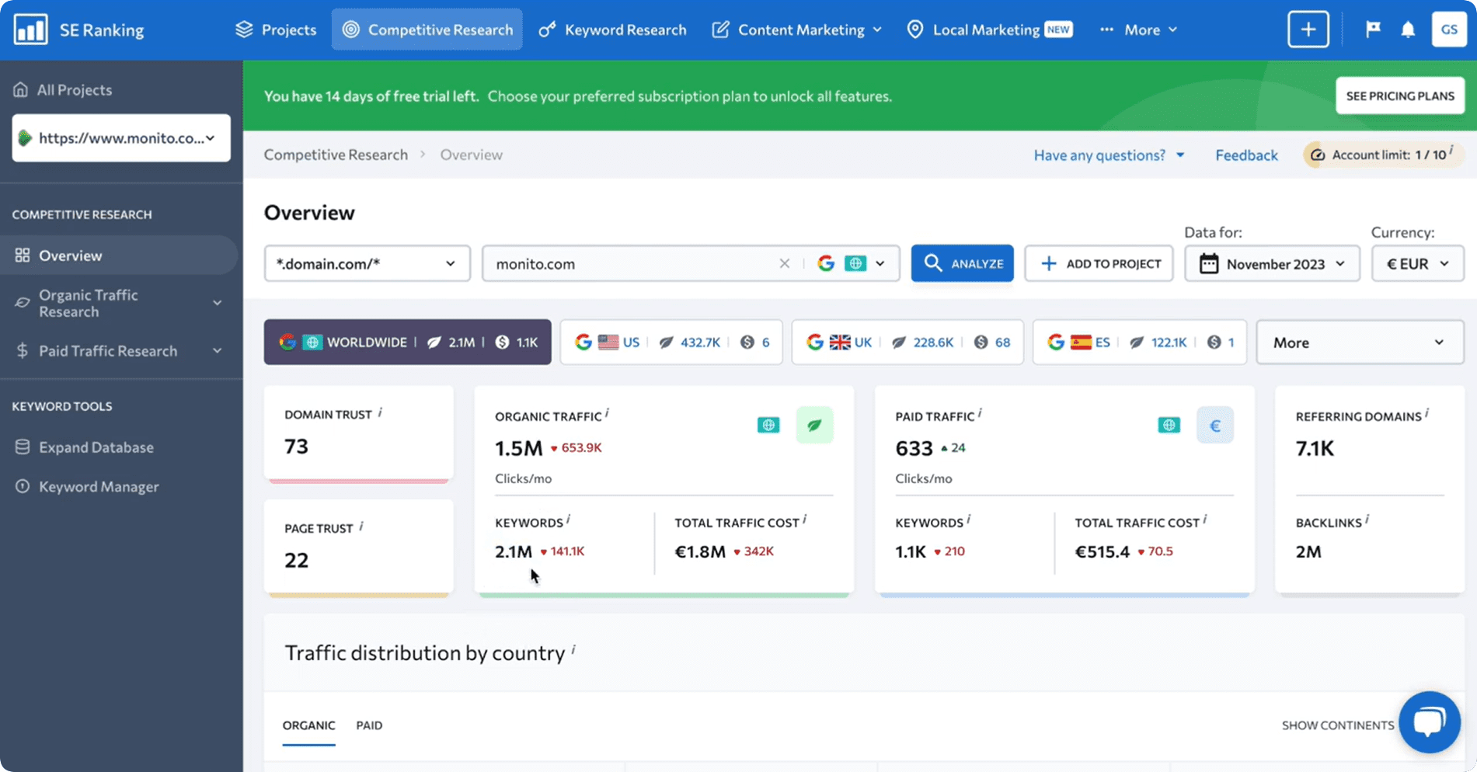Screen dimensions: 1477x772
Task: Open the November 2023 date dropdown
Action: [1272, 263]
